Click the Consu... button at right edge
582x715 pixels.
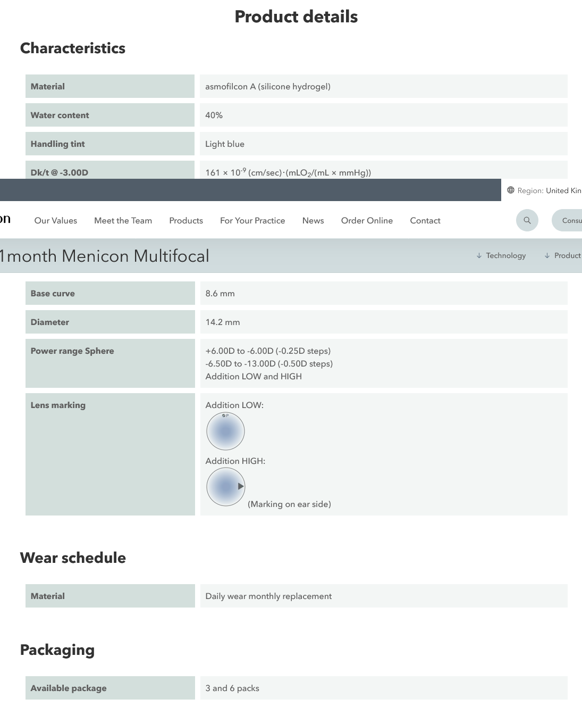pyautogui.click(x=567, y=220)
